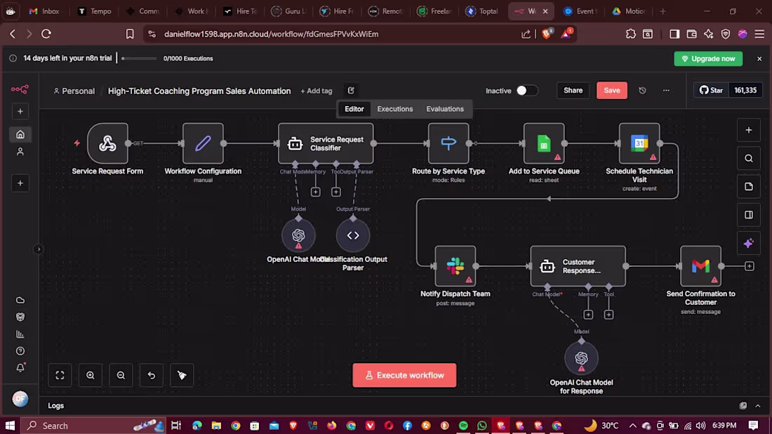Click the red Save button
Viewport: 772px width, 434px height.
point(611,91)
